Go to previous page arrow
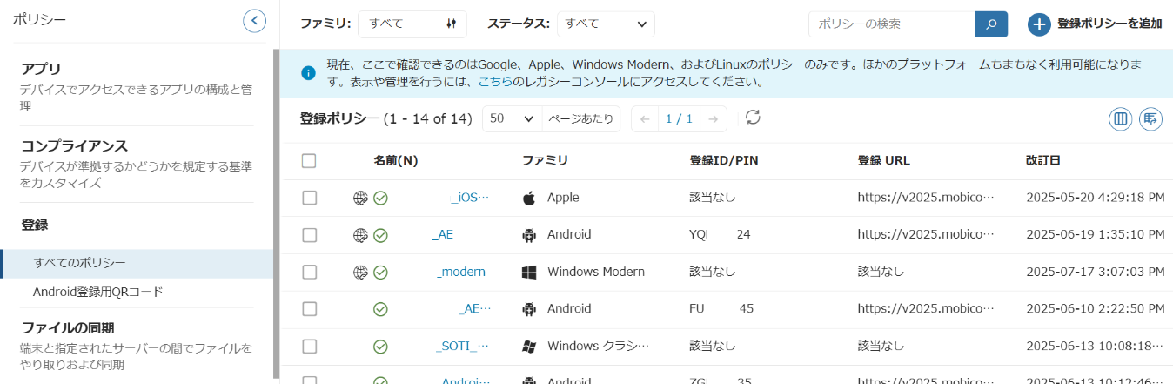The image size is (1173, 384). [645, 118]
